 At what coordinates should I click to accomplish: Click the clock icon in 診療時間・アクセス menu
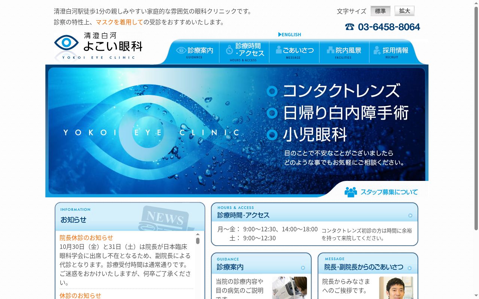tap(229, 50)
